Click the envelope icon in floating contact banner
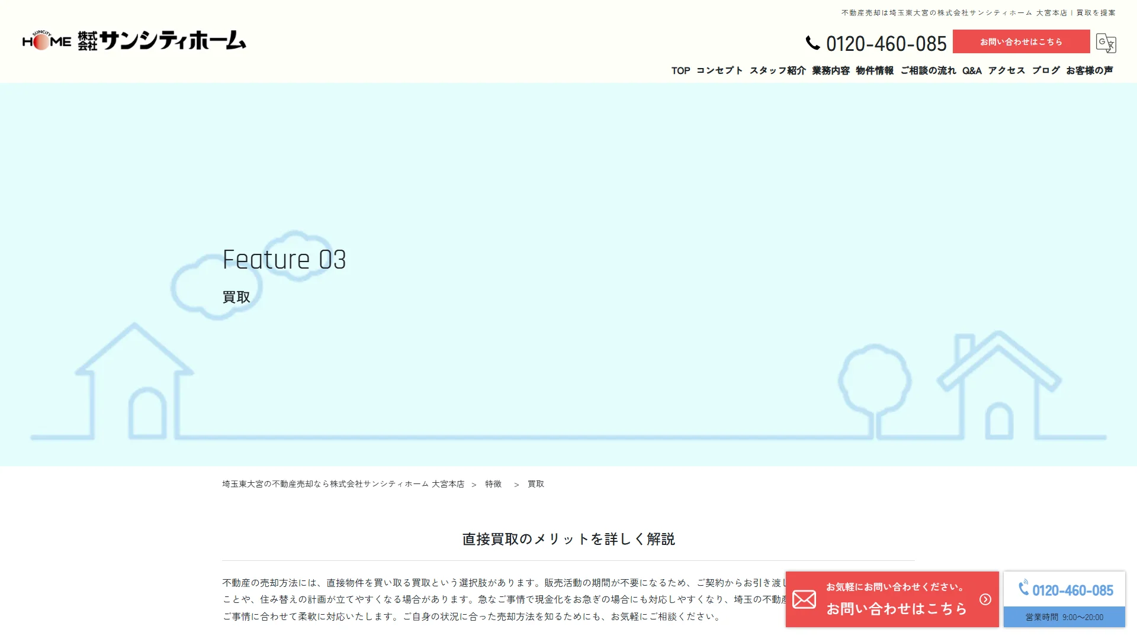This screenshot has height=639, width=1137. [804, 599]
